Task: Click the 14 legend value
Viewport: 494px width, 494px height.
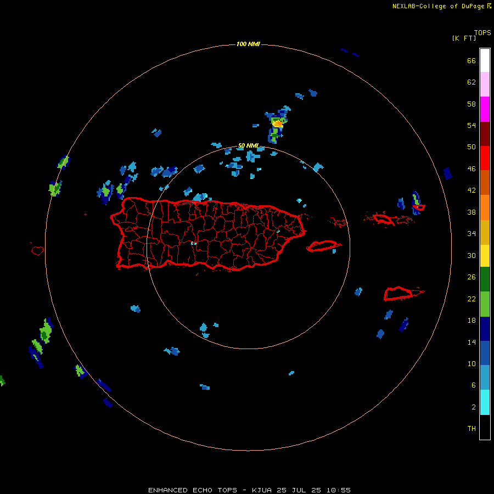Action: (x=471, y=342)
